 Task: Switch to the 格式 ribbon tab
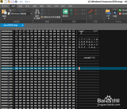click(27, 6)
